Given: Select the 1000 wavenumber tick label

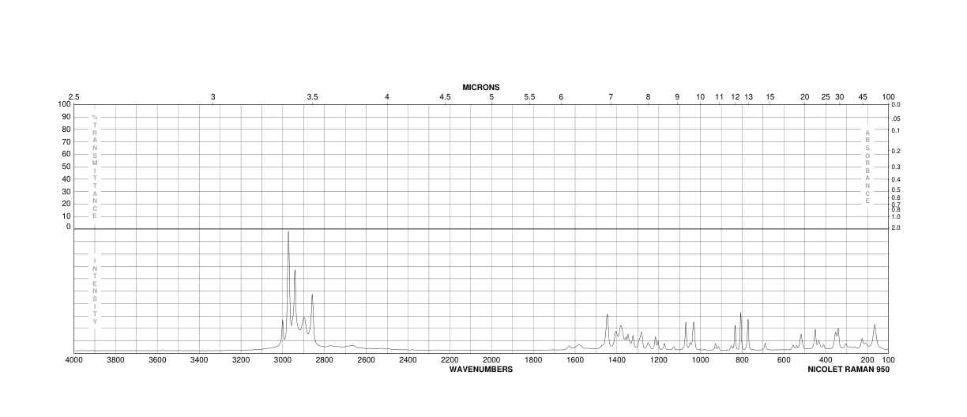Looking at the screenshot, I should click(x=700, y=360).
